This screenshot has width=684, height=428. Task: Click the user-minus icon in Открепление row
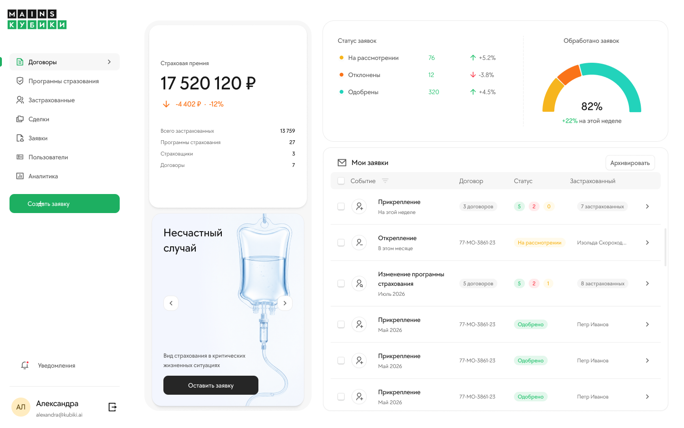pyautogui.click(x=359, y=243)
